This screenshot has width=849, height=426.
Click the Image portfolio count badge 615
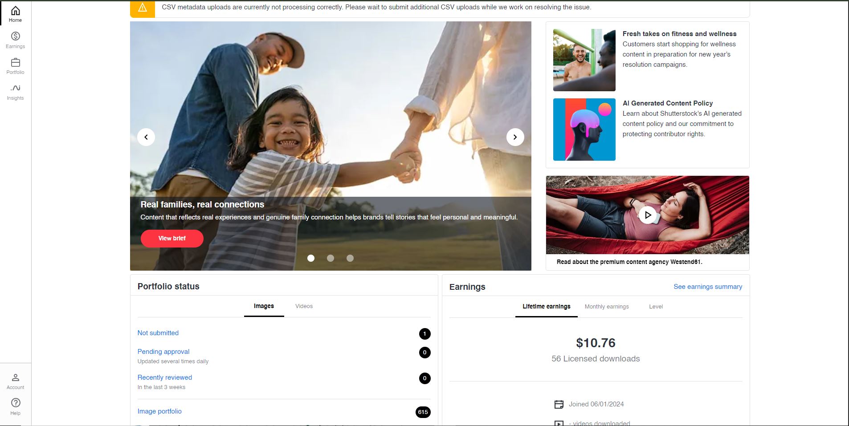point(423,412)
